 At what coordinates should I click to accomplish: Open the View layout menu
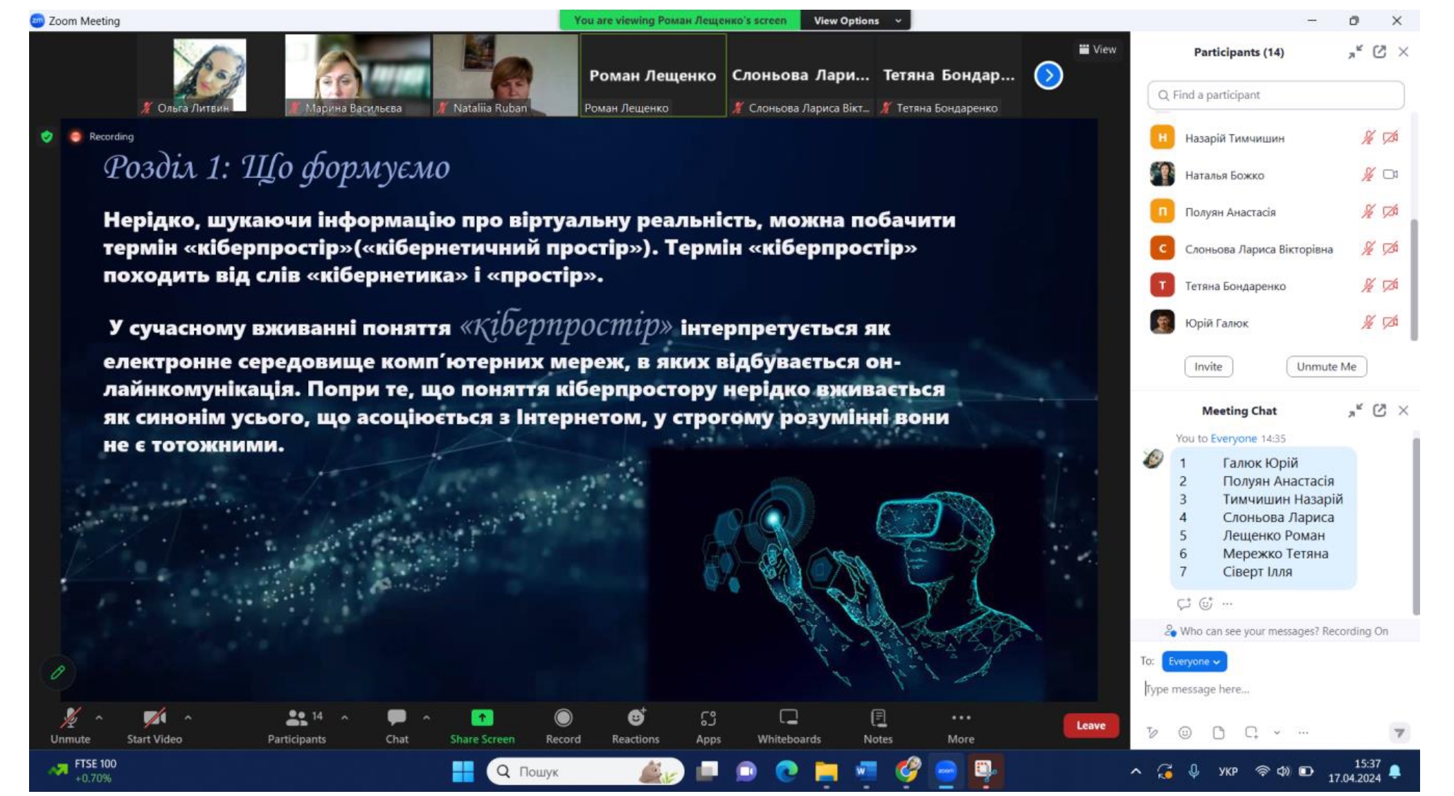click(1097, 49)
